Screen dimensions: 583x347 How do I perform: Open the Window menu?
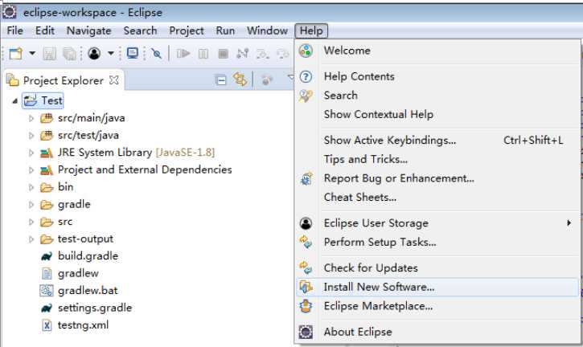(267, 31)
